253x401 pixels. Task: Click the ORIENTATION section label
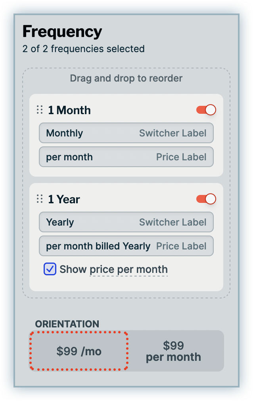[x=67, y=324]
